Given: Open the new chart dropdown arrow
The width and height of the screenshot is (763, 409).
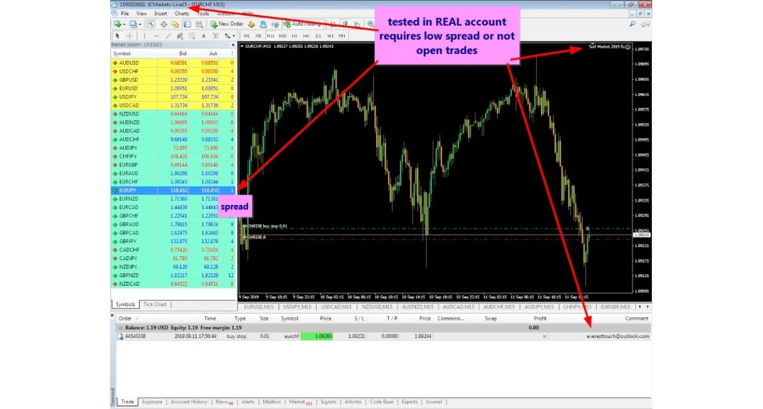Looking at the screenshot, I should click(123, 24).
